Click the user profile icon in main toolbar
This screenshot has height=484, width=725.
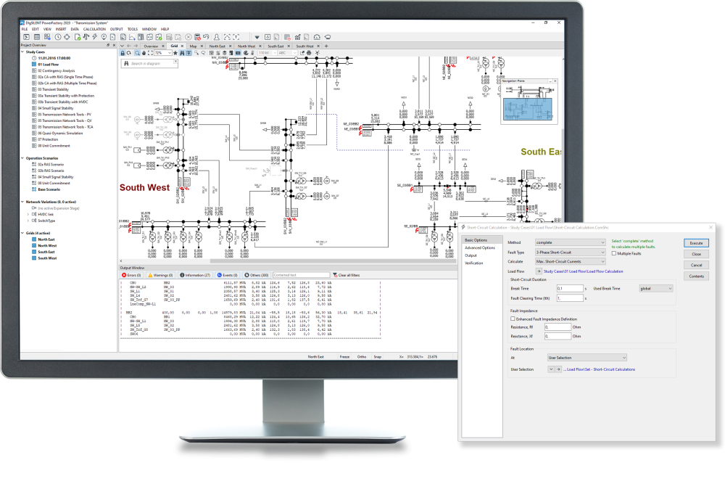(x=216, y=37)
